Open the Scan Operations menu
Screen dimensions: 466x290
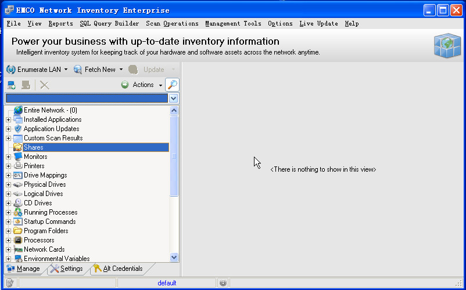point(172,23)
